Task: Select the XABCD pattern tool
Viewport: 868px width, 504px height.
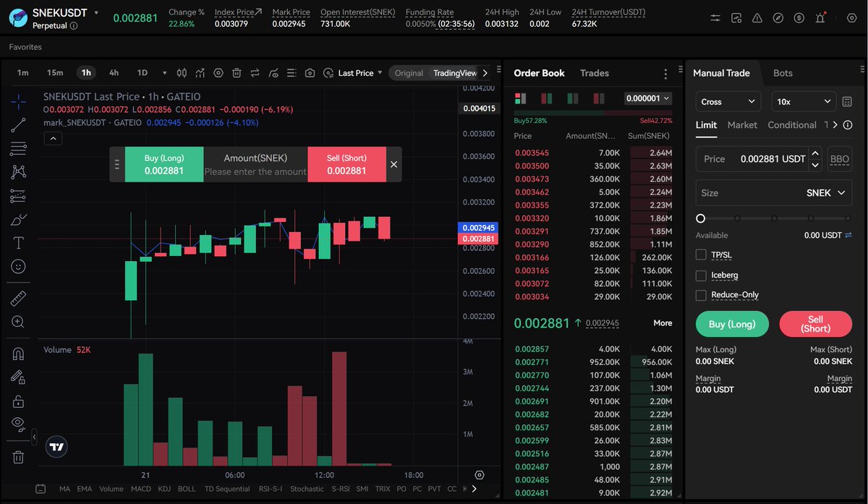Action: click(x=18, y=172)
